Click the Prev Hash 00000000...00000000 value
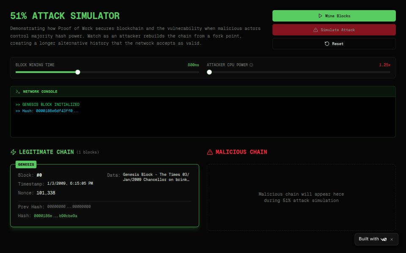 pyautogui.click(x=69, y=207)
